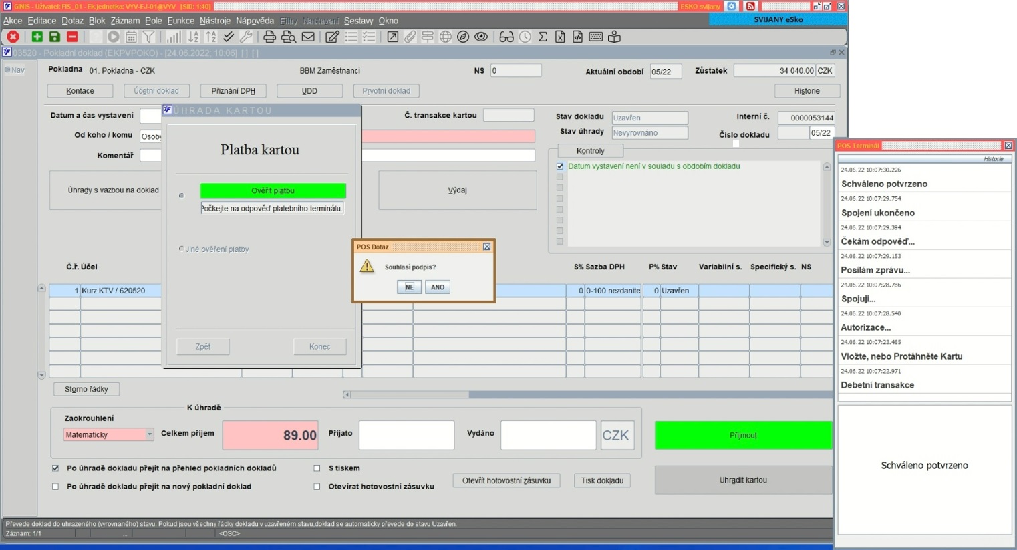Click the sigma sum toolbar icon
The width and height of the screenshot is (1017, 550).
click(x=543, y=37)
